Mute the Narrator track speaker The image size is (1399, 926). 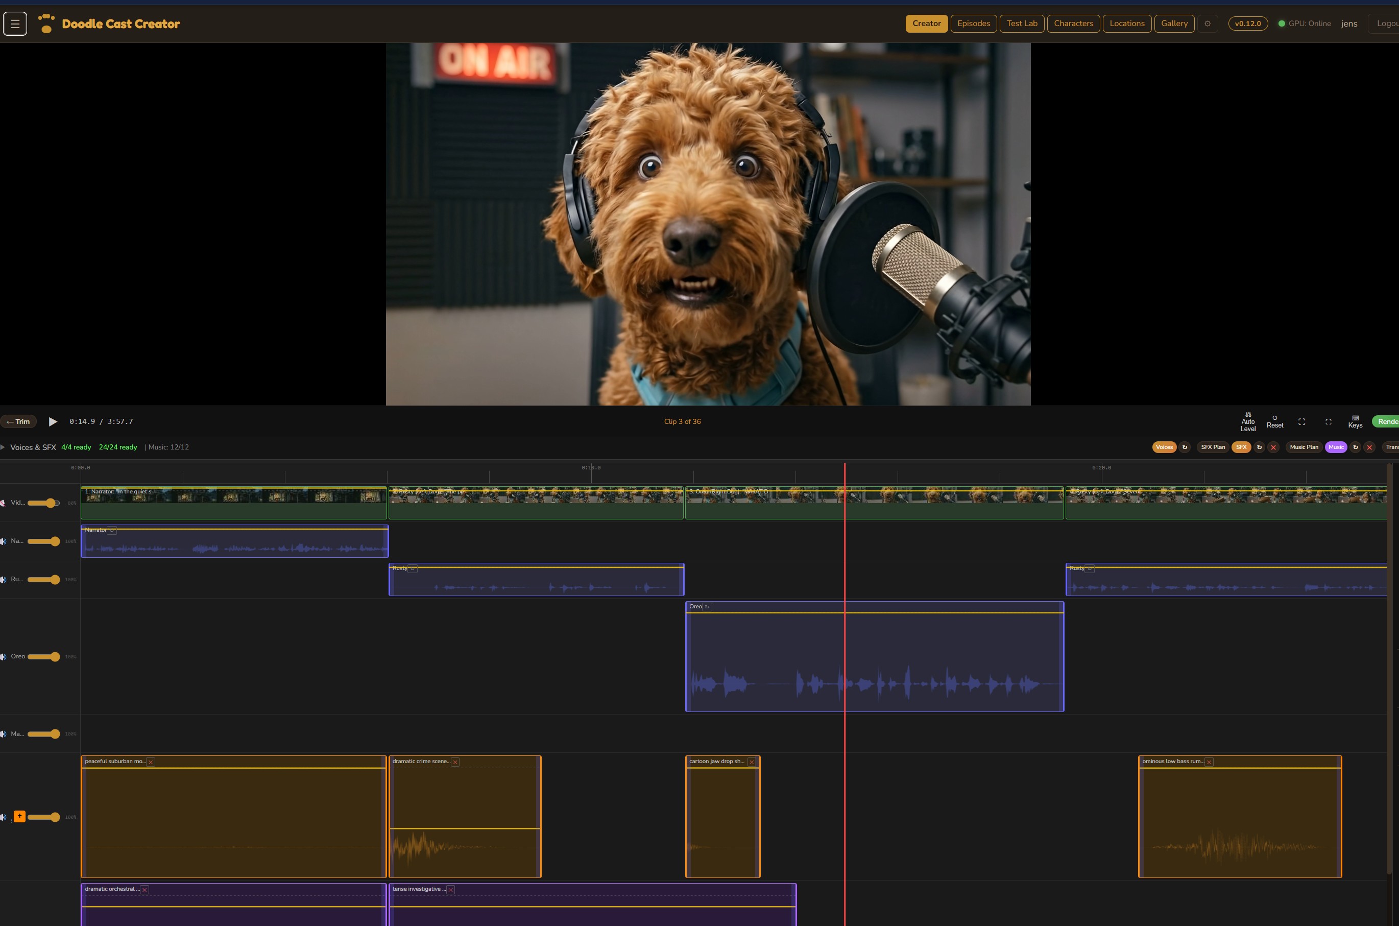tap(4, 540)
